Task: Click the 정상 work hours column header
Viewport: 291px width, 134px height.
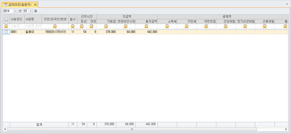Action: 82,21
